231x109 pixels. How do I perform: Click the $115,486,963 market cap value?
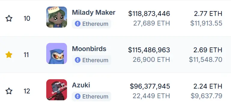point(149,50)
